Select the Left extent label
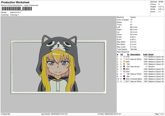The height and width of the screenshot is (116, 165). (x=119, y=27)
